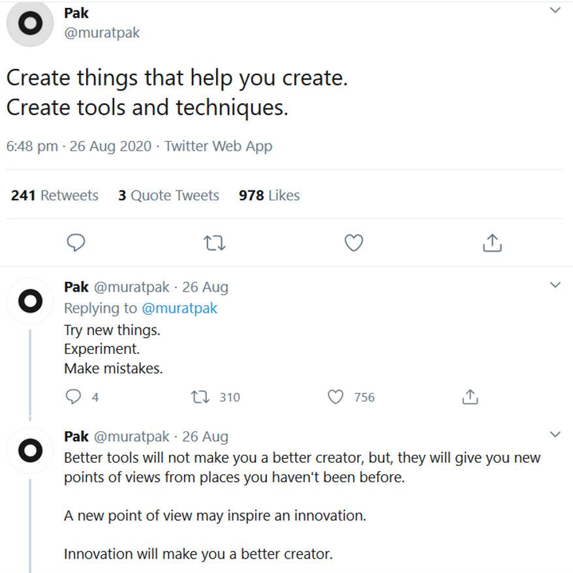573x573 pixels.
Task: Reply to the main tweet via comment icon
Action: click(x=76, y=243)
